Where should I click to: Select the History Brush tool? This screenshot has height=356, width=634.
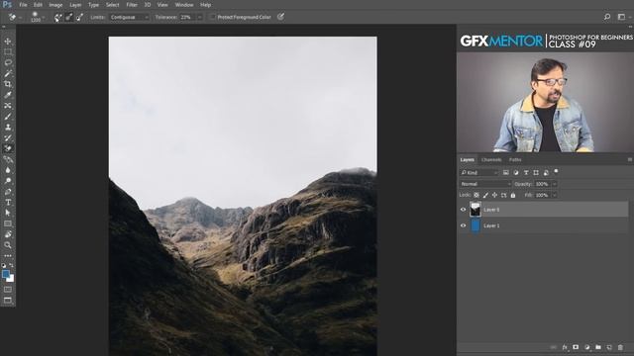(x=8, y=137)
